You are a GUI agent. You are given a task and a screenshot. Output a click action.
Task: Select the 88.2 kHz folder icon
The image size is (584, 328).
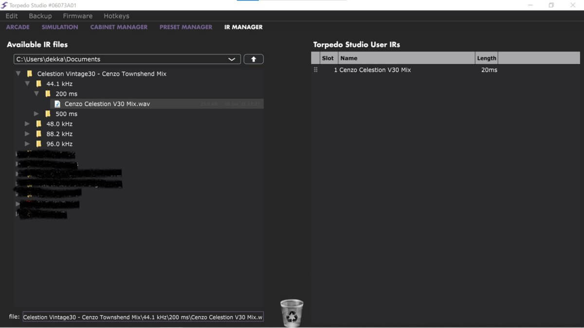(x=39, y=134)
